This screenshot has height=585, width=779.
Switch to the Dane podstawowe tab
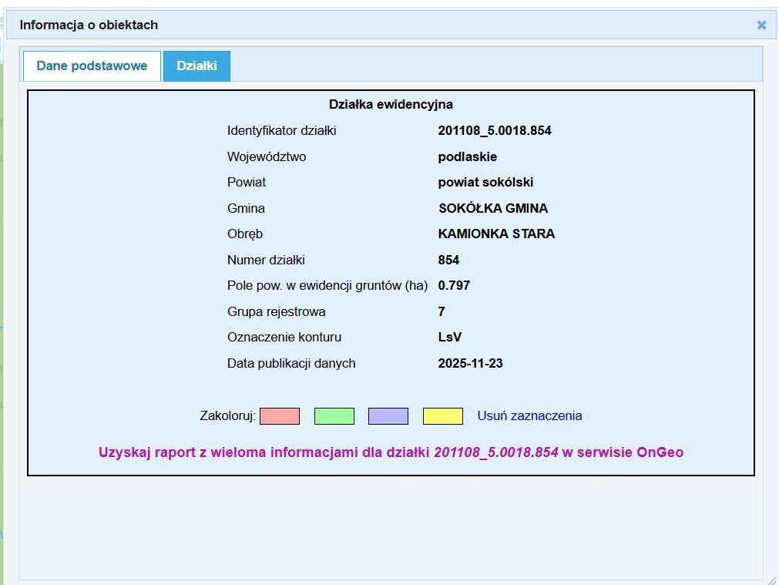click(92, 66)
